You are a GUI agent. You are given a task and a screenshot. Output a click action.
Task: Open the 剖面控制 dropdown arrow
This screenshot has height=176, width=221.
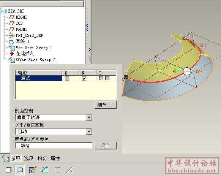click(89, 117)
